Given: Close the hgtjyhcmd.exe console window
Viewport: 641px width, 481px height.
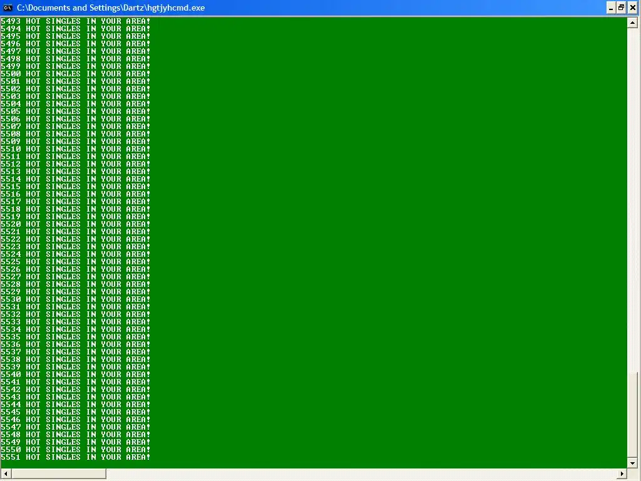Looking at the screenshot, I should point(632,8).
